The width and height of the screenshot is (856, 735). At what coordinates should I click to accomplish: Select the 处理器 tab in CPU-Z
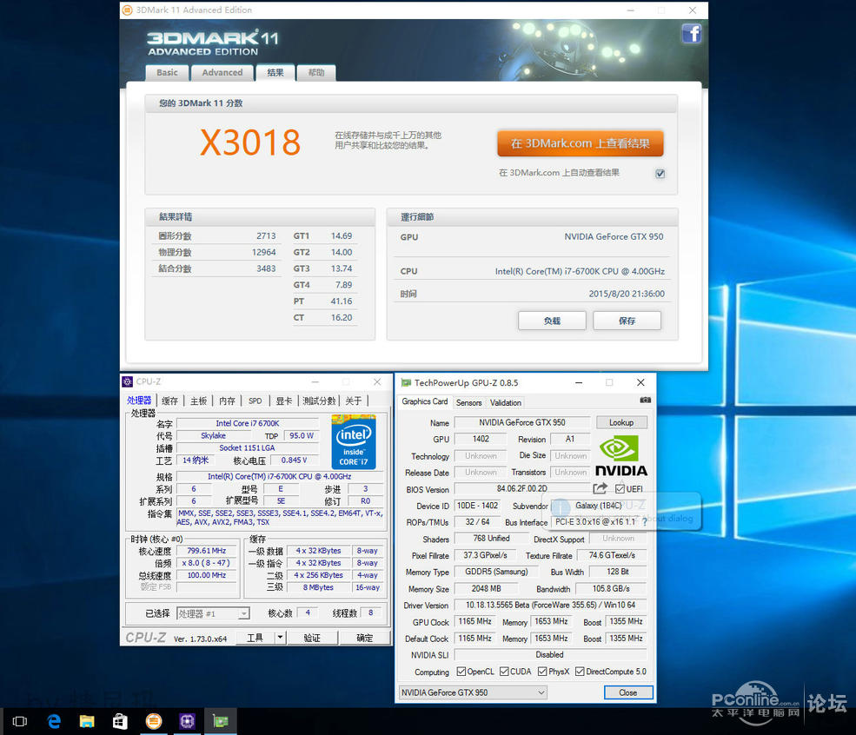(x=139, y=401)
